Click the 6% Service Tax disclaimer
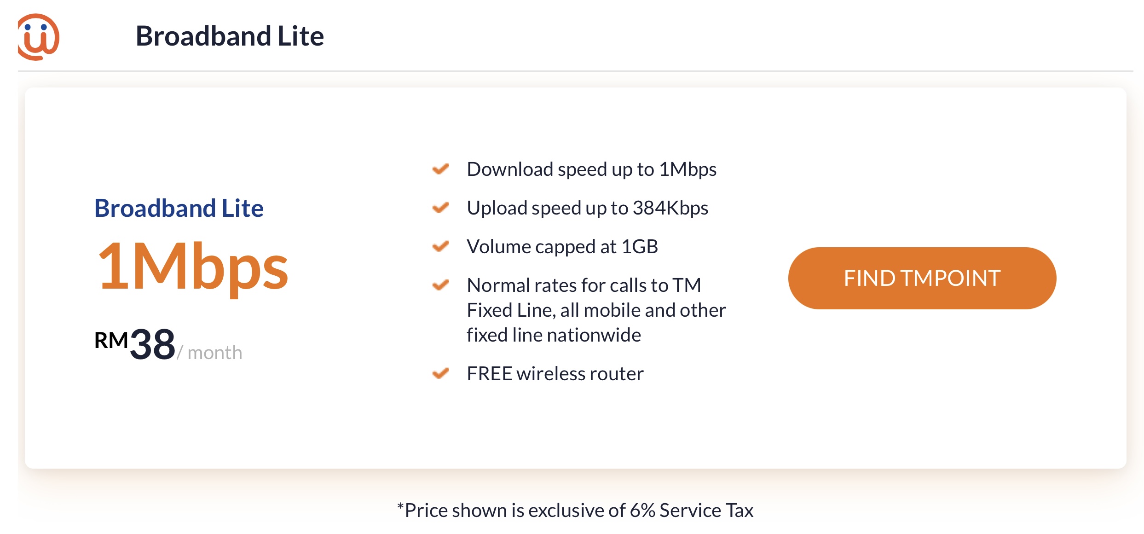The width and height of the screenshot is (1144, 534). tap(575, 510)
